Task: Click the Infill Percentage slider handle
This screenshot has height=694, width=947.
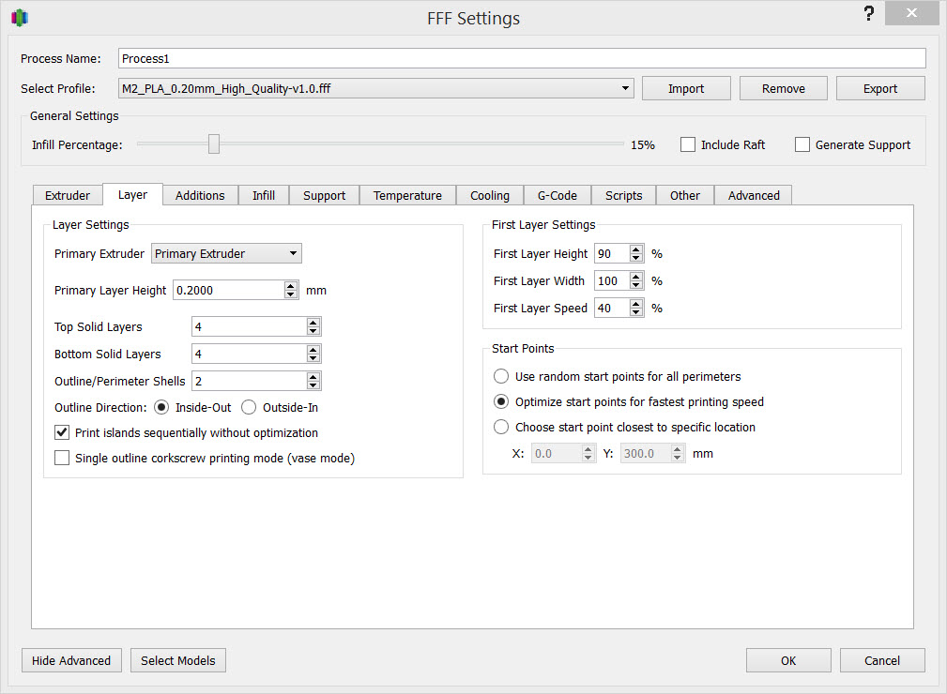Action: [214, 144]
